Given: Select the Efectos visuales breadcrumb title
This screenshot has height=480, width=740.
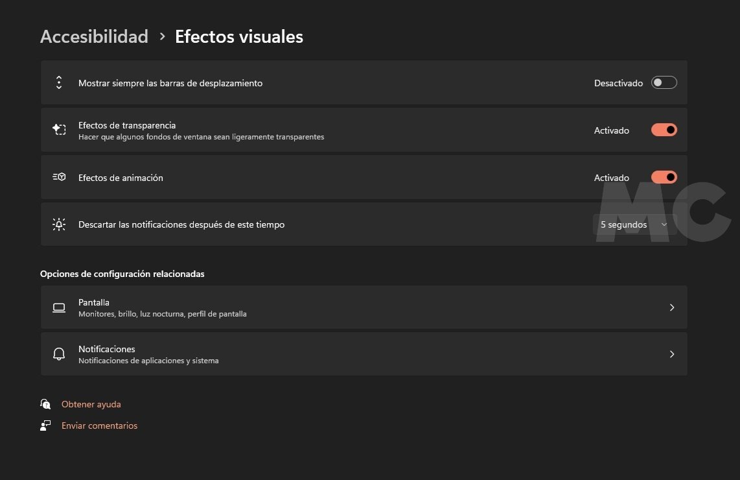Looking at the screenshot, I should (239, 36).
